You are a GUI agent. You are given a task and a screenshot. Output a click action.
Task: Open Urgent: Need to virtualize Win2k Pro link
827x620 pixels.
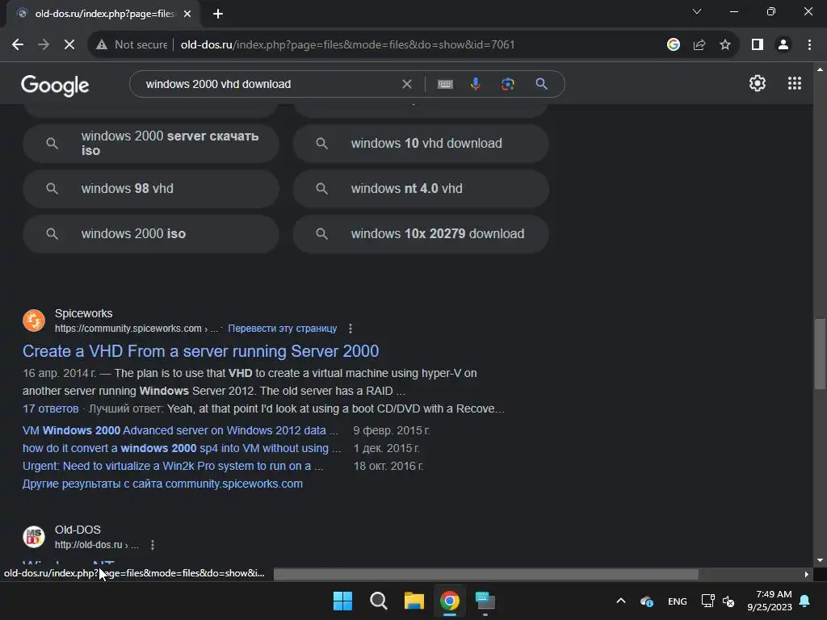click(173, 466)
